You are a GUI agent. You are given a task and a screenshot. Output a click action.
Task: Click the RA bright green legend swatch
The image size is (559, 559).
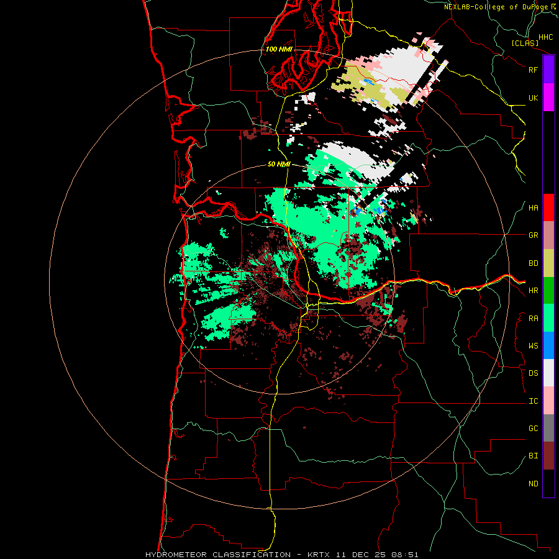point(548,318)
